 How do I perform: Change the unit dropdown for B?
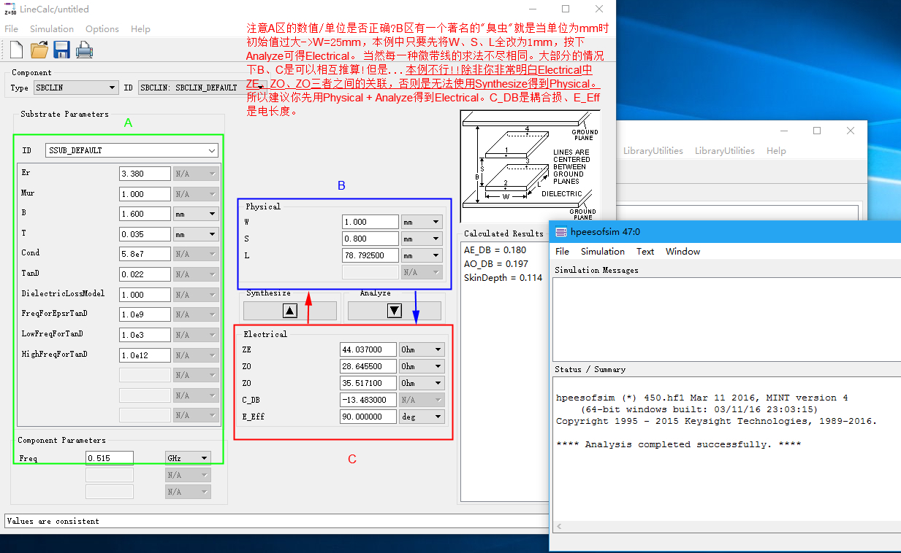coord(196,214)
